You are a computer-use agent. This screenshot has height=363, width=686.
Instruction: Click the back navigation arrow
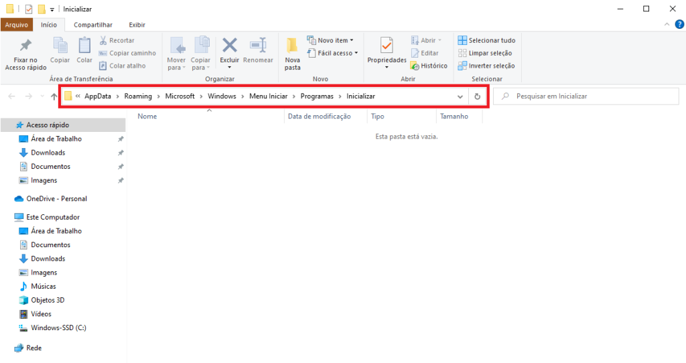[x=12, y=96]
